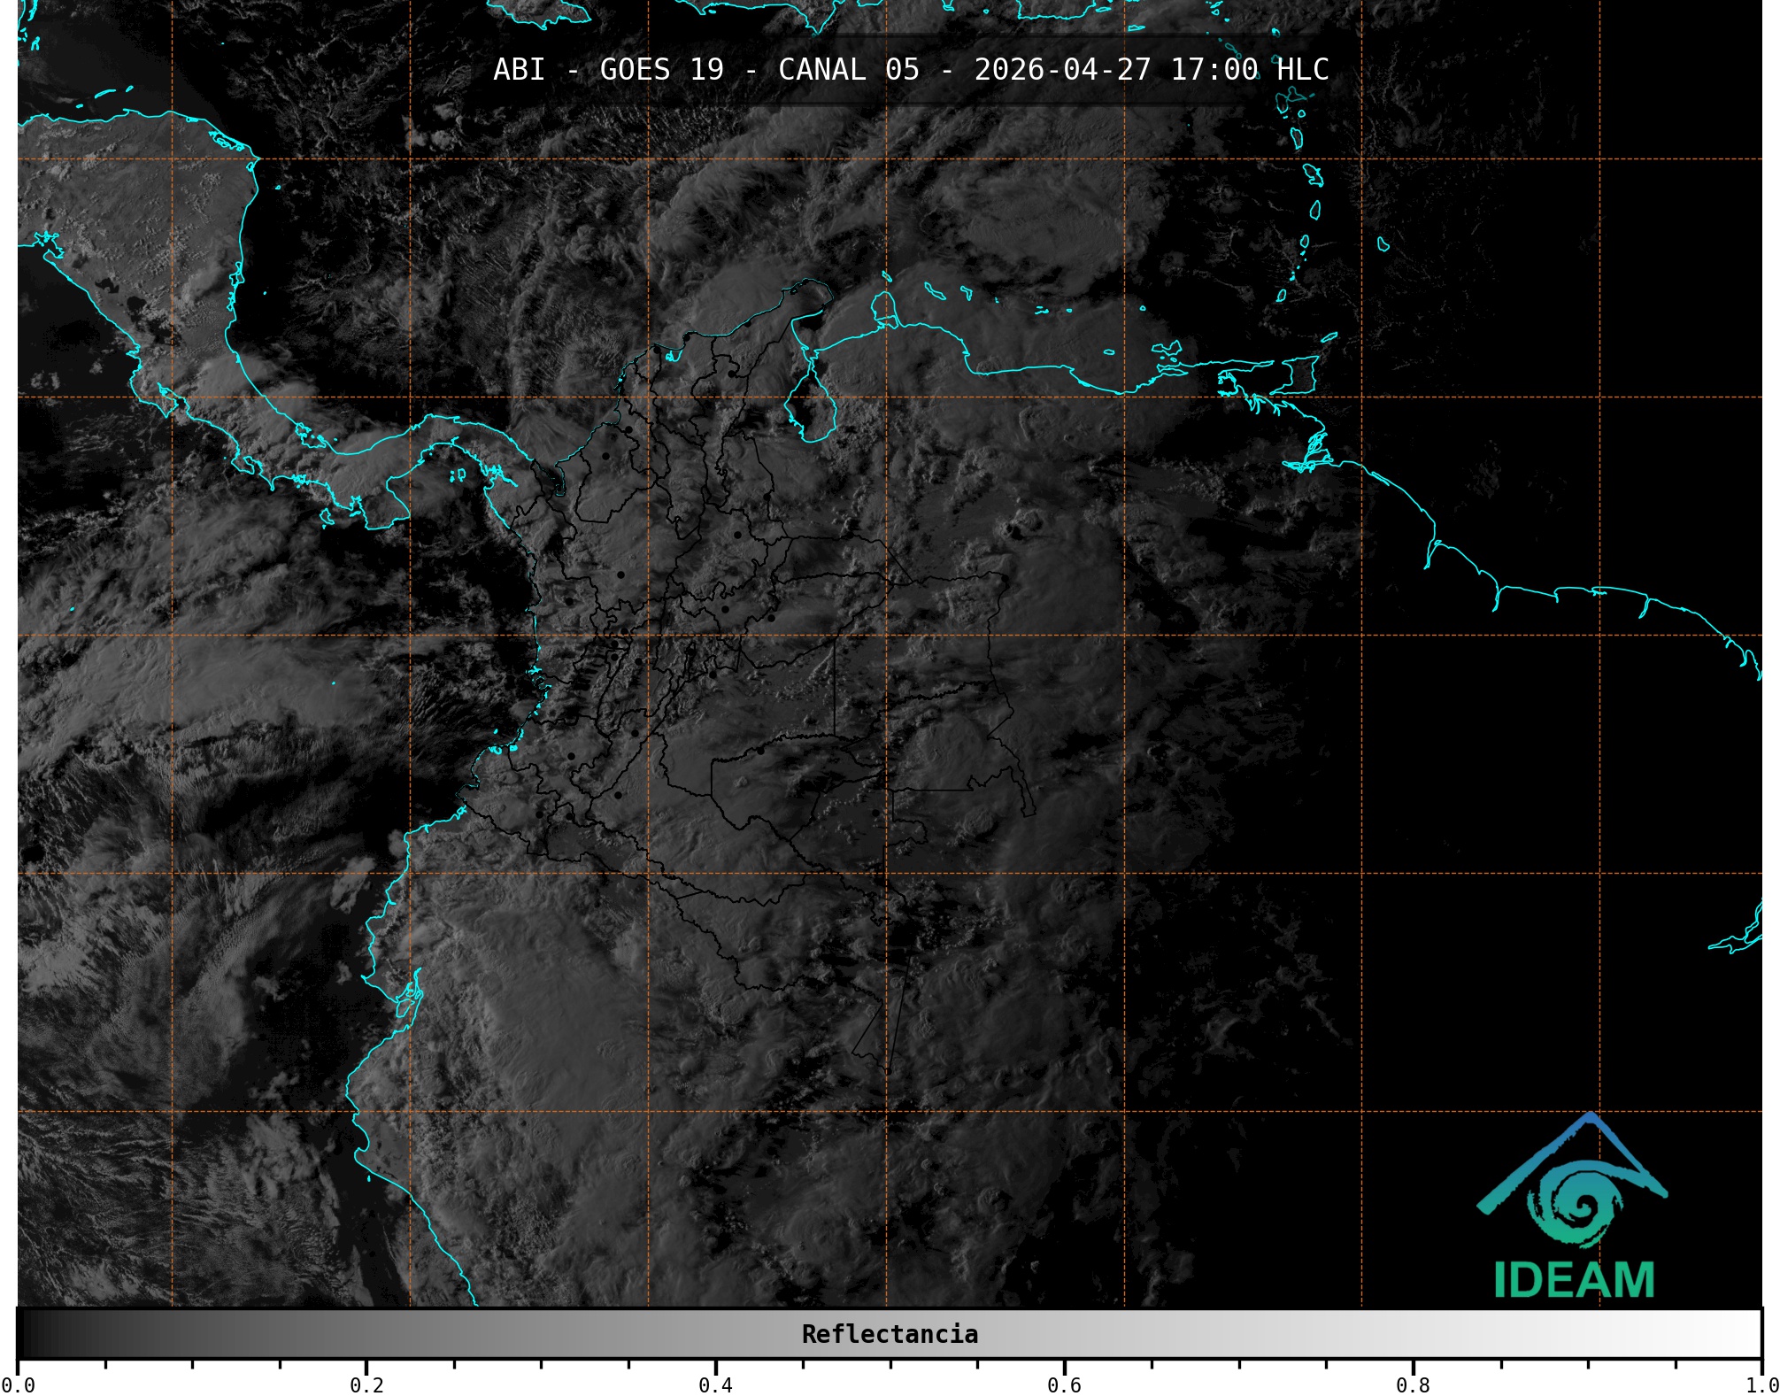Click the green IDEAM wordmark text
This screenshot has height=1396, width=1780.
(x=1574, y=1280)
